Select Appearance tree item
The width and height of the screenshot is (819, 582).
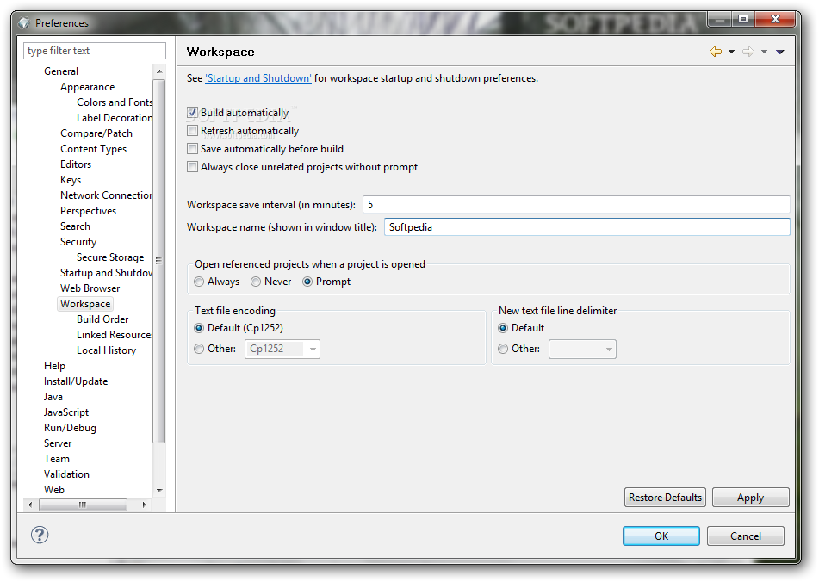(87, 87)
